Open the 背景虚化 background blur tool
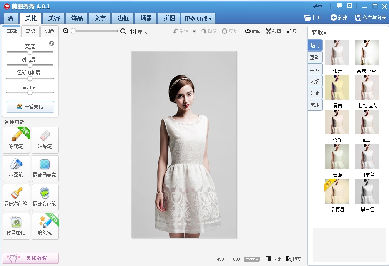 (x=17, y=226)
